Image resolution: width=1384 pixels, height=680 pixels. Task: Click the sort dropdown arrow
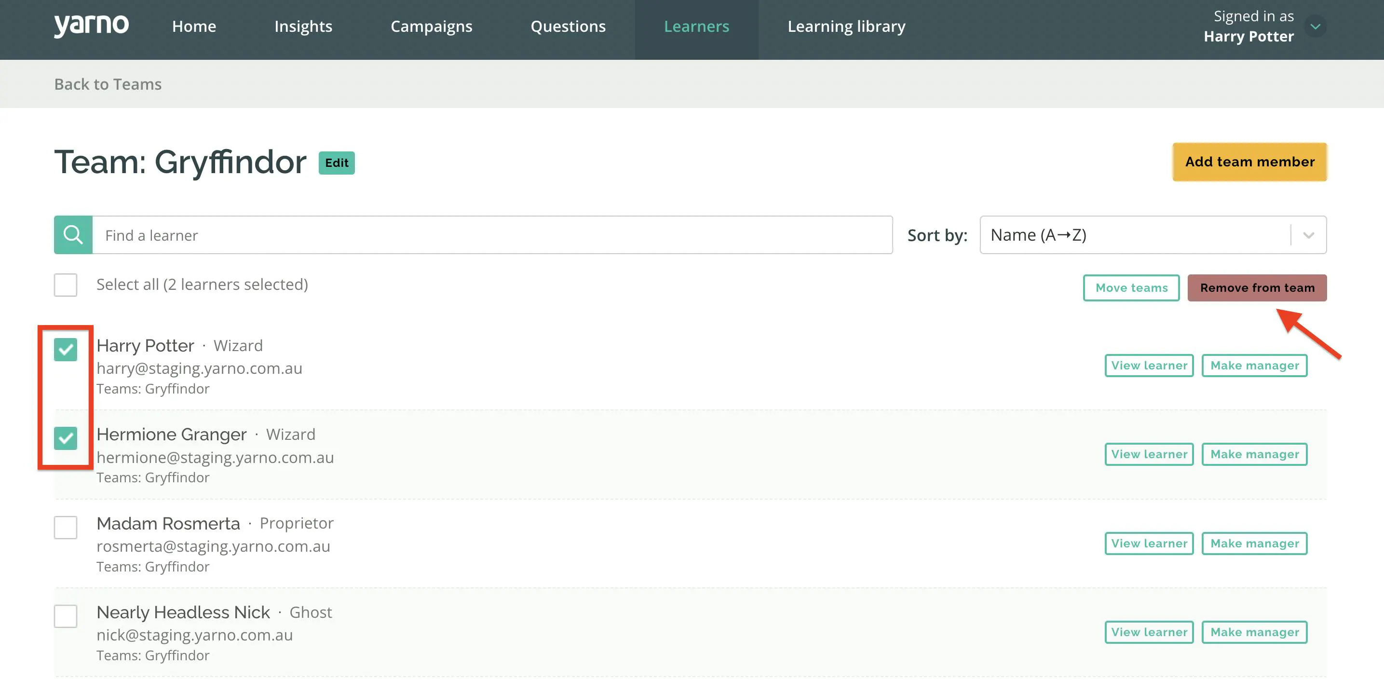point(1309,235)
